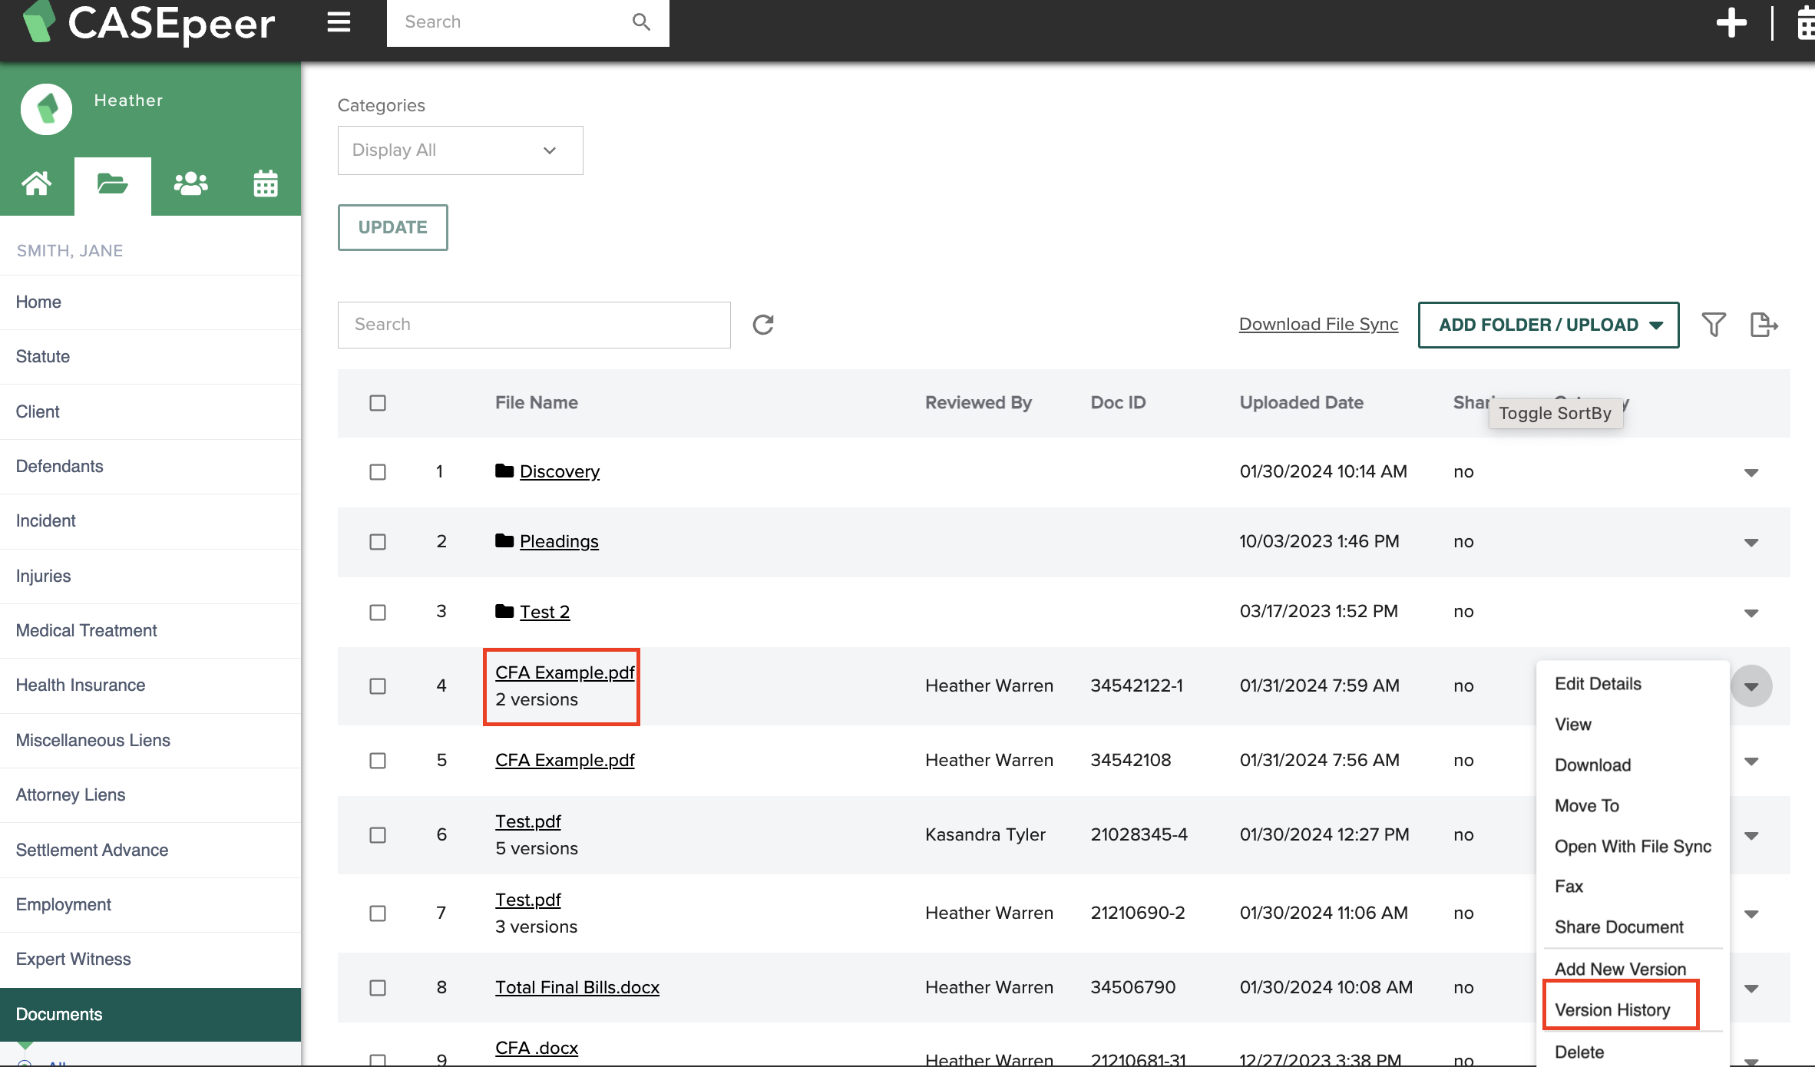
Task: Click the documents Search field
Action: click(x=534, y=325)
